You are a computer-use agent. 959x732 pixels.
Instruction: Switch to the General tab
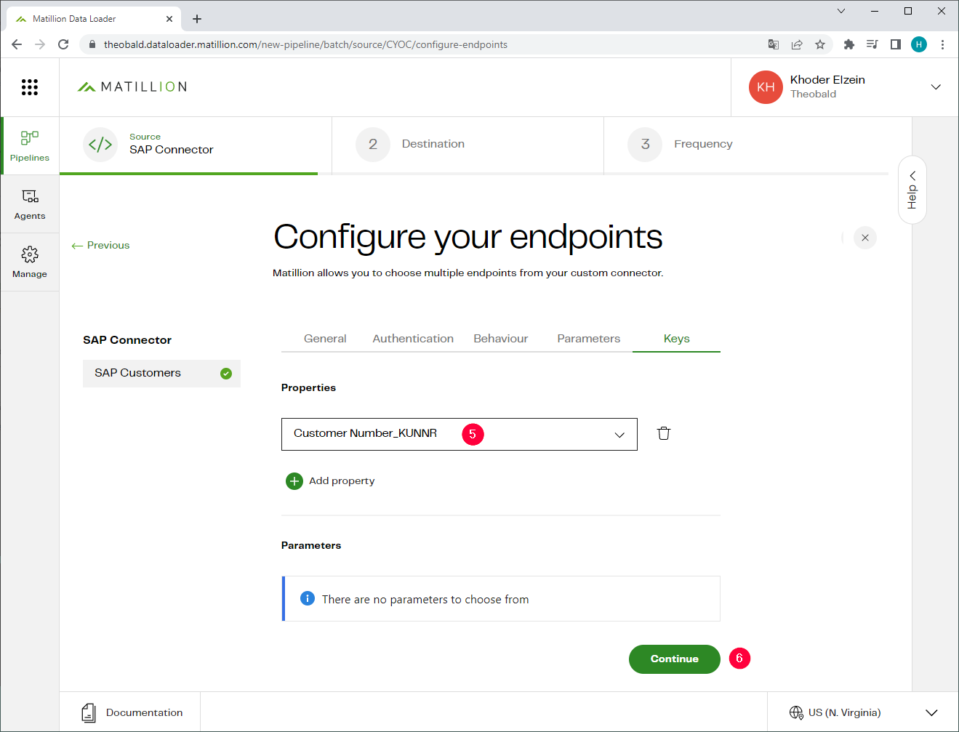click(325, 339)
